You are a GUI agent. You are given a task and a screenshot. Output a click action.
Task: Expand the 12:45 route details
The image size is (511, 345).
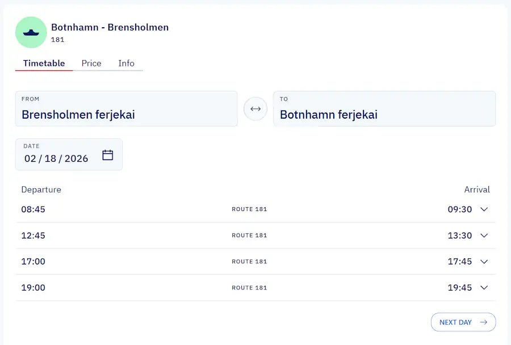(483, 235)
